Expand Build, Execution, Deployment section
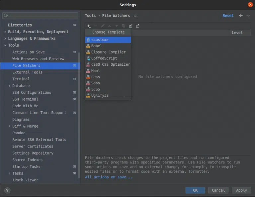This screenshot has width=255, height=197. pyautogui.click(x=5, y=32)
